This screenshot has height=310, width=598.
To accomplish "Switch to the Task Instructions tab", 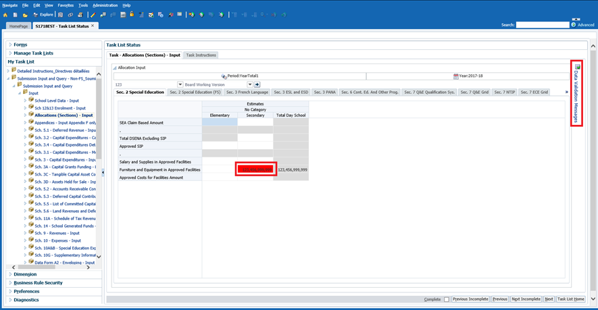I will point(201,55).
